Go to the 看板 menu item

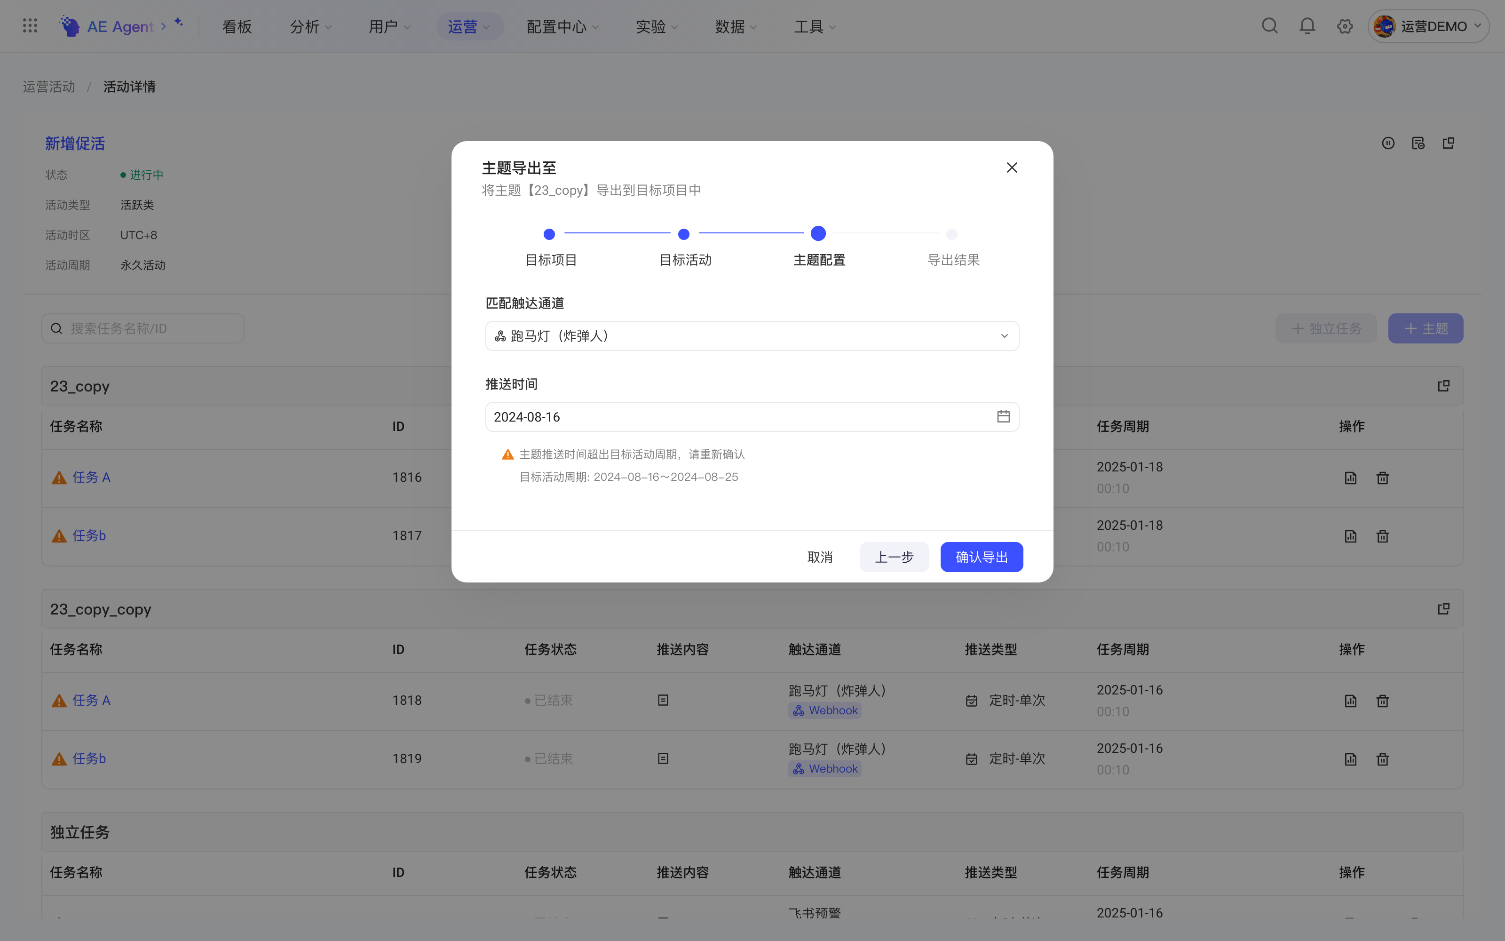click(237, 27)
